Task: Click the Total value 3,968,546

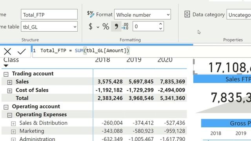Action: pos(141,98)
